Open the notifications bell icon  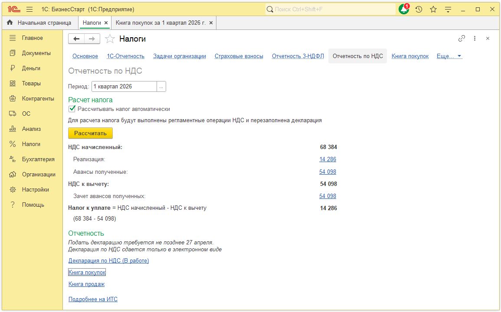point(404,9)
